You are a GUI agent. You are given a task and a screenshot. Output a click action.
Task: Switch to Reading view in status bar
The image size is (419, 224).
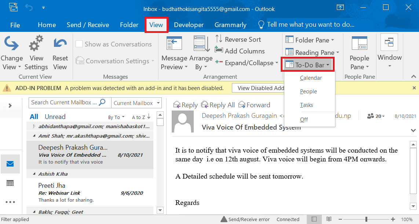pyautogui.click(x=329, y=219)
